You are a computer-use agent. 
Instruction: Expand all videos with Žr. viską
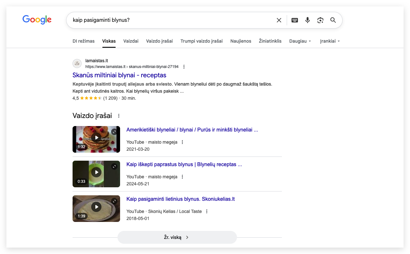(x=177, y=237)
